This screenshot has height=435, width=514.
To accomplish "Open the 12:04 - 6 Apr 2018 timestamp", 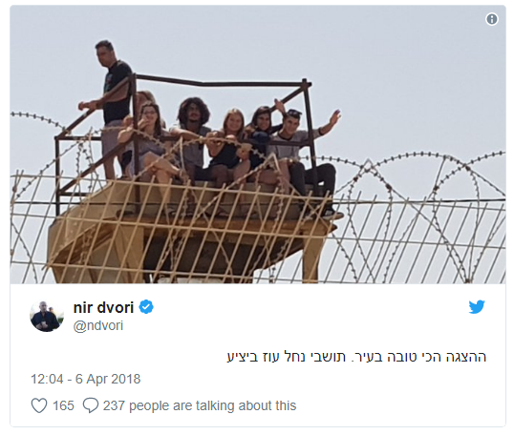I will tap(86, 379).
